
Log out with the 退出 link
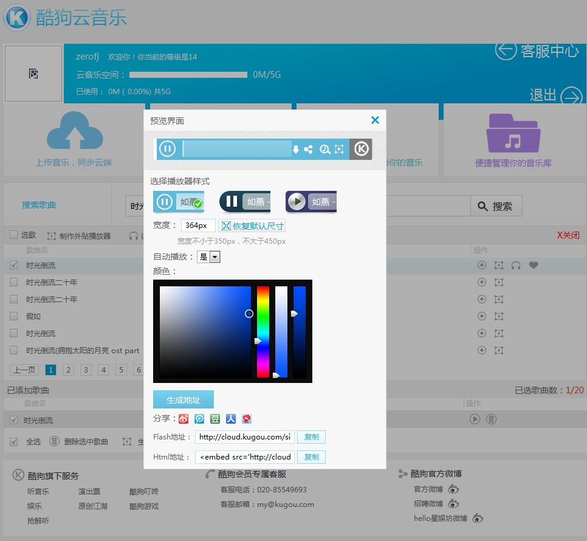(556, 95)
